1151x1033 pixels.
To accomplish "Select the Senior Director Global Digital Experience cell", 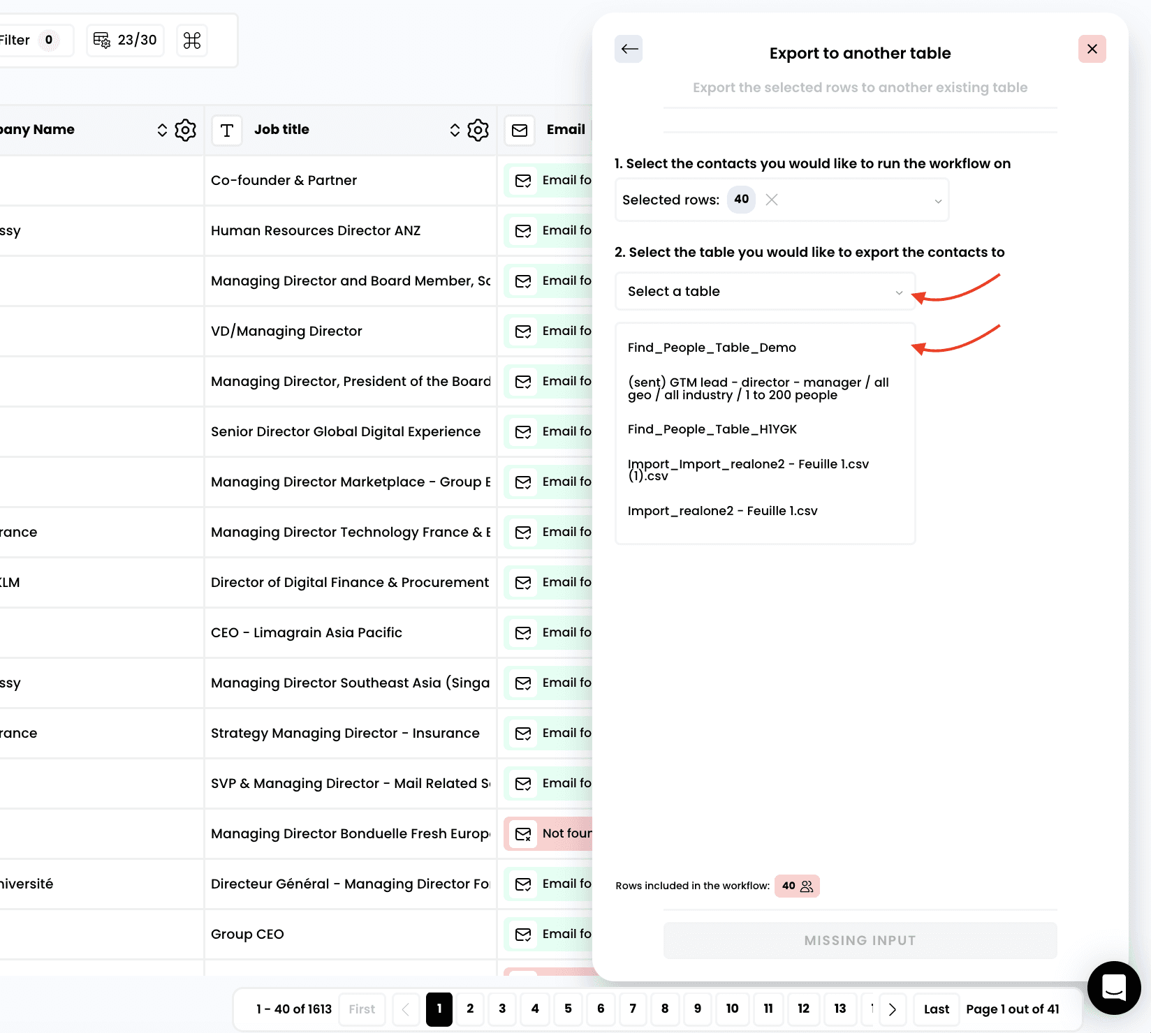I will 351,432.
